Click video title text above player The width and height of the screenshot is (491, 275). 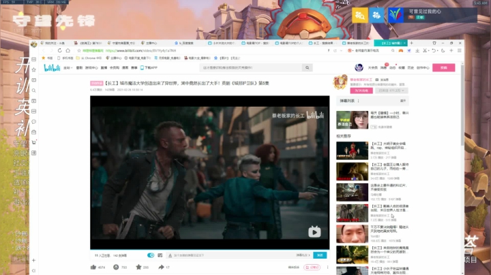pos(187,83)
